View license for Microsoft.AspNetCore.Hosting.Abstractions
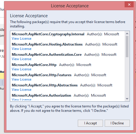The height and width of the screenshot is (134, 136). (22, 49)
